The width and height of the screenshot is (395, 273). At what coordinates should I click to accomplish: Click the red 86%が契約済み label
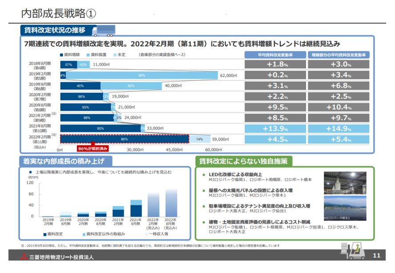pyautogui.click(x=94, y=149)
